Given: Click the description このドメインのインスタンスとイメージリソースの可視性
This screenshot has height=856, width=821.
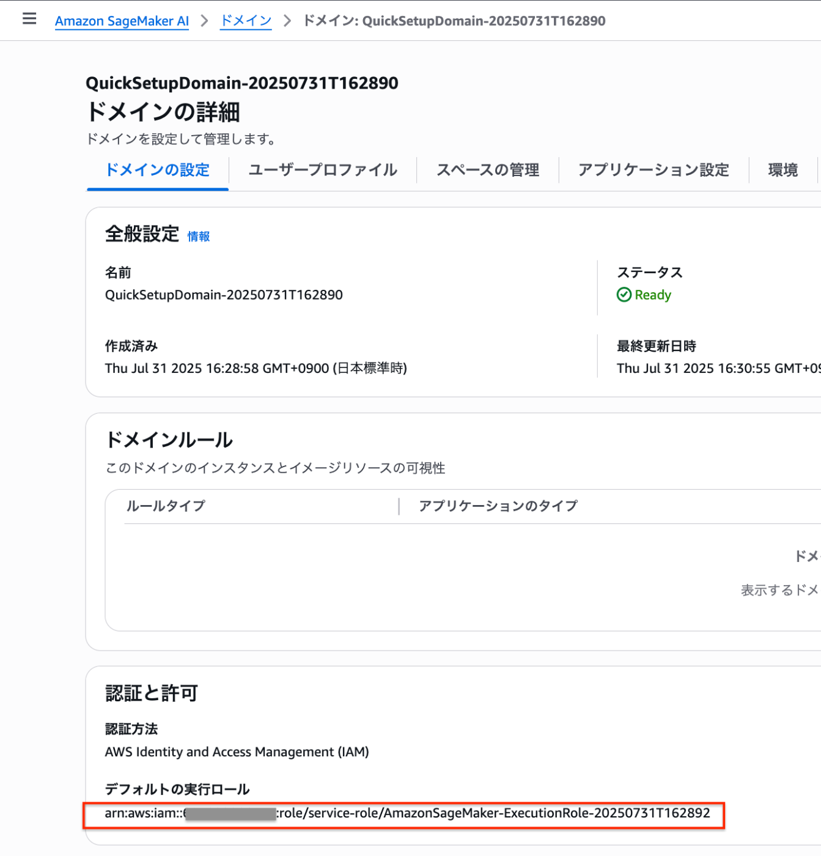Looking at the screenshot, I should 275,468.
